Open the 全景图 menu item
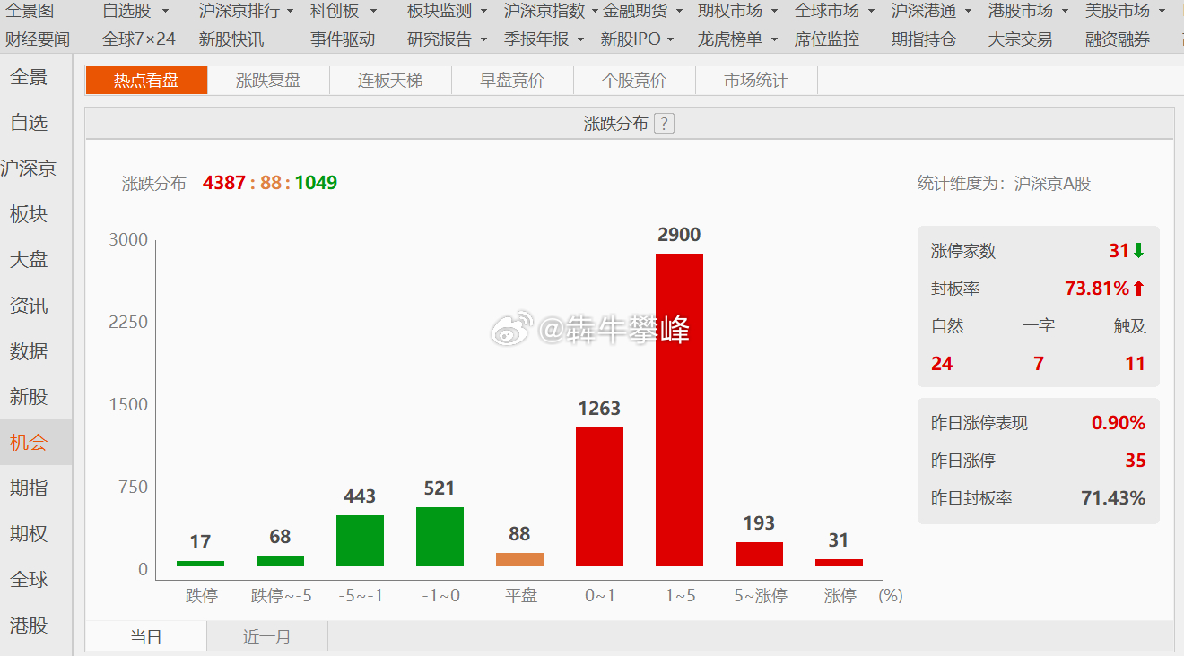1184x656 pixels. 30,11
